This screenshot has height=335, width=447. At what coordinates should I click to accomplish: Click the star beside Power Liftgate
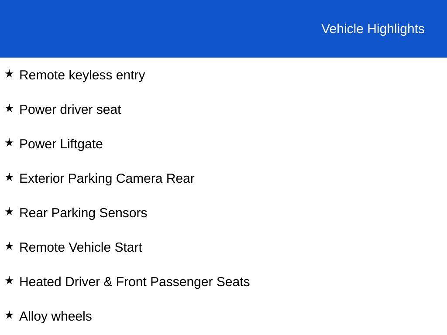pyautogui.click(x=9, y=143)
